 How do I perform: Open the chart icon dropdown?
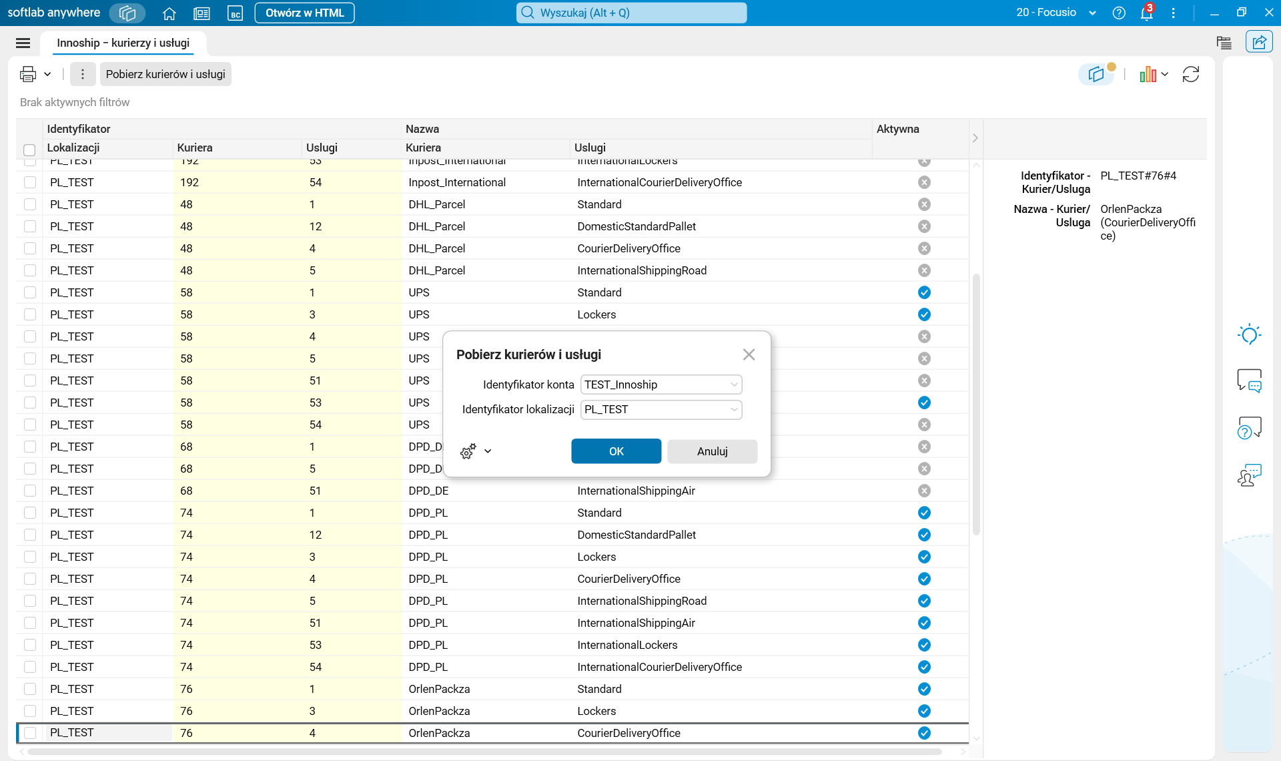point(1154,74)
